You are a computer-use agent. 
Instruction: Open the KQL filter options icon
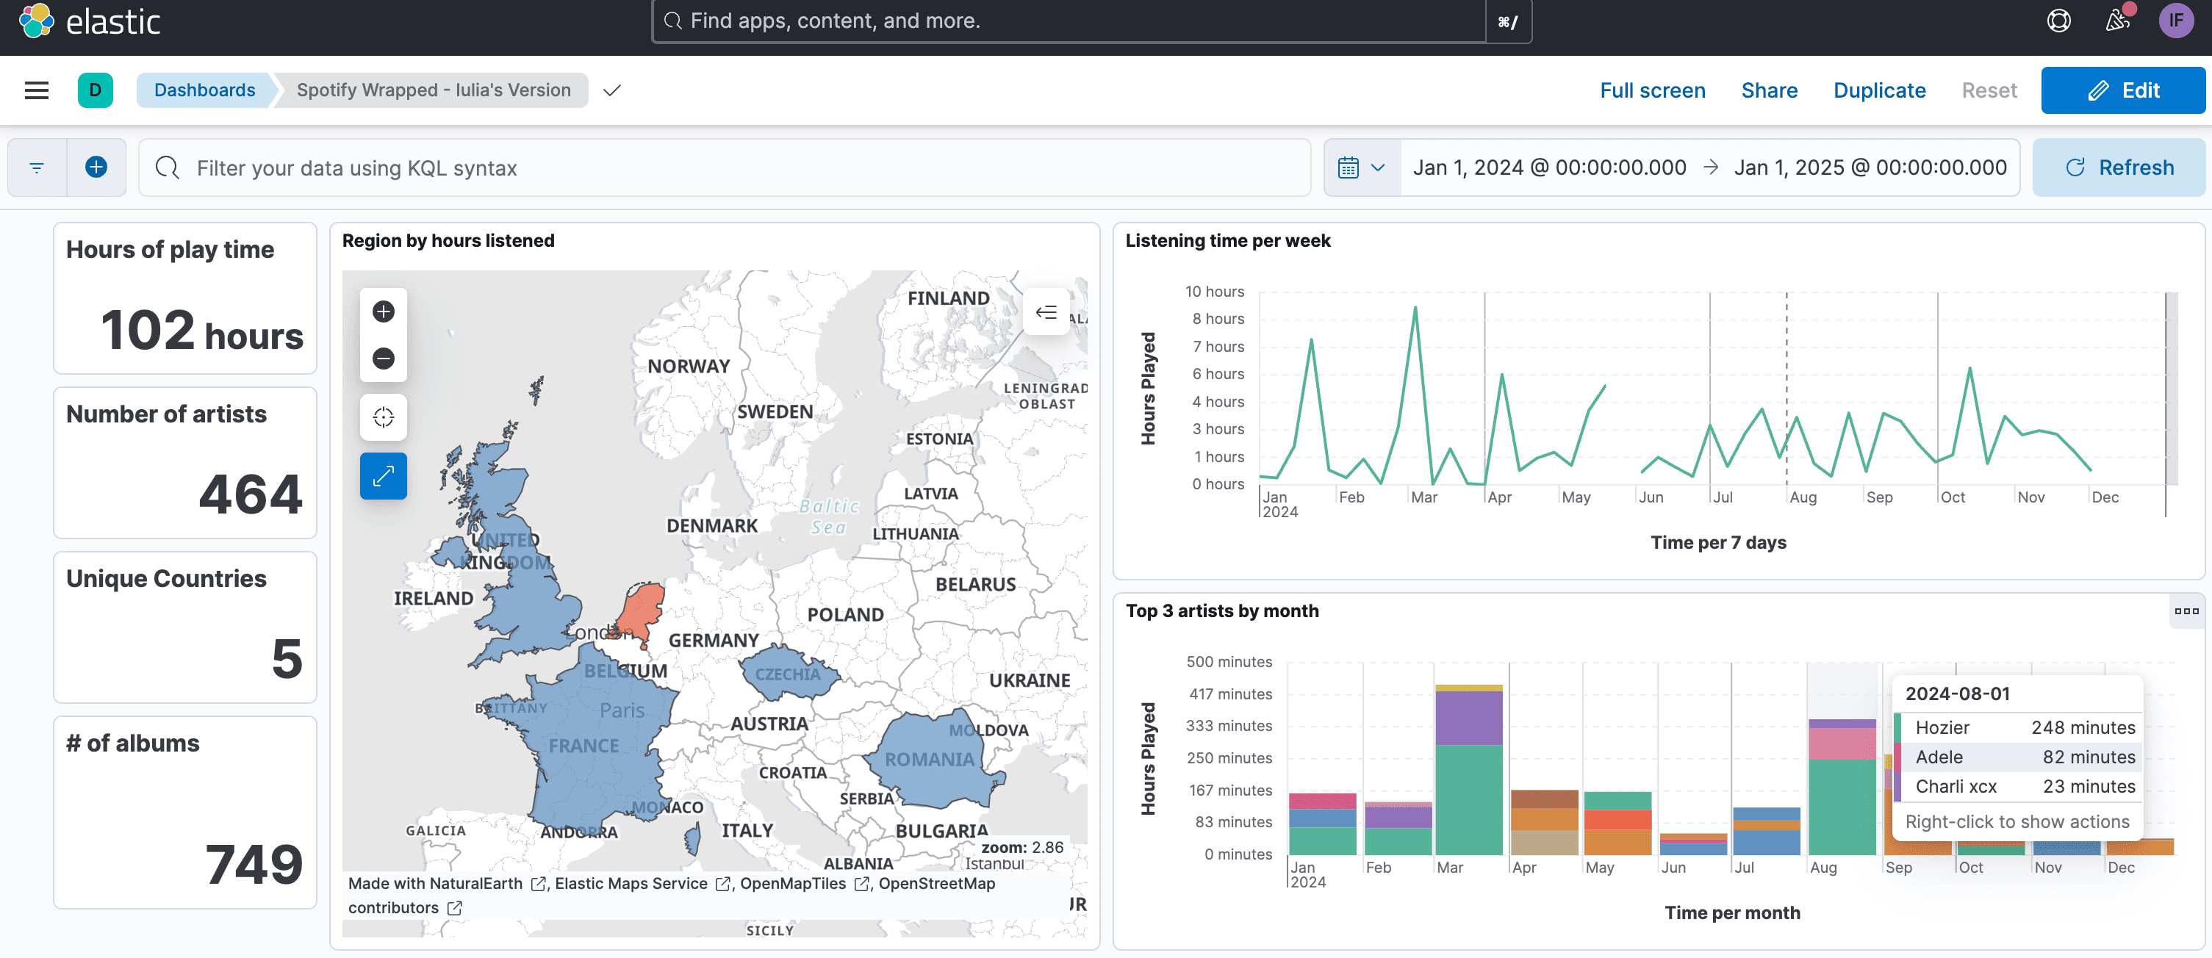click(36, 168)
